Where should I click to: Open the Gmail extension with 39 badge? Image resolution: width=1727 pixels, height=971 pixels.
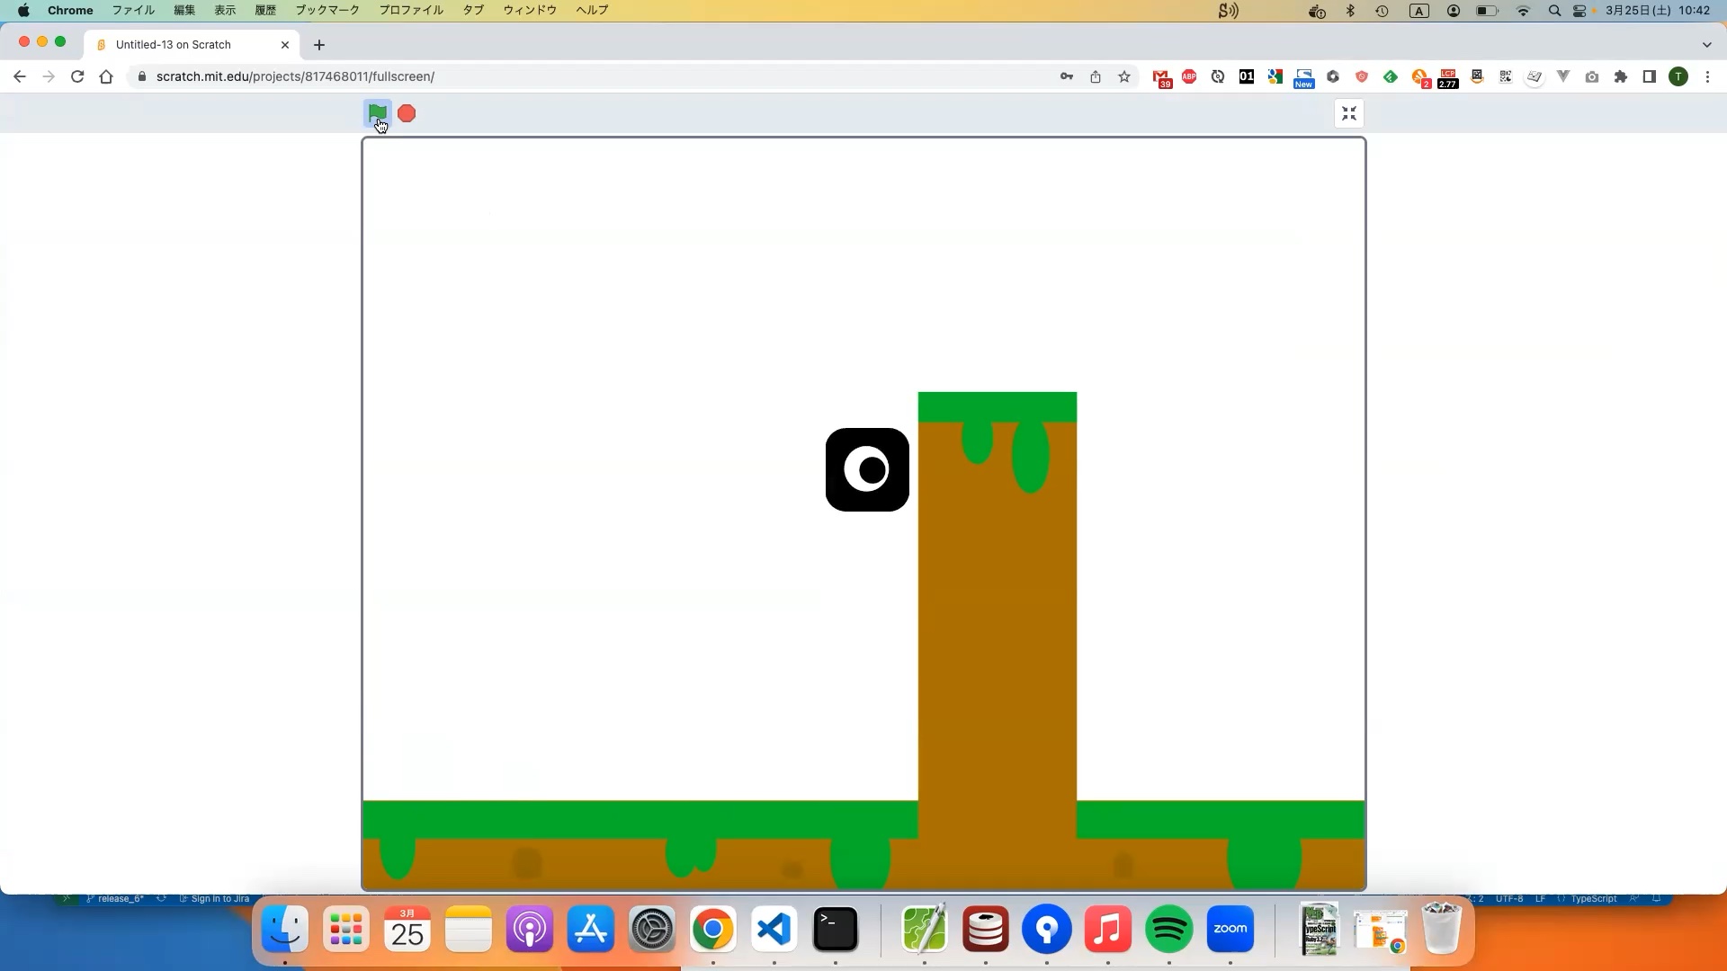point(1161,78)
